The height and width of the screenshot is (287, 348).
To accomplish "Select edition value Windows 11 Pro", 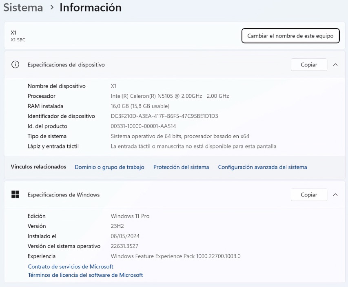I will (x=130, y=216).
